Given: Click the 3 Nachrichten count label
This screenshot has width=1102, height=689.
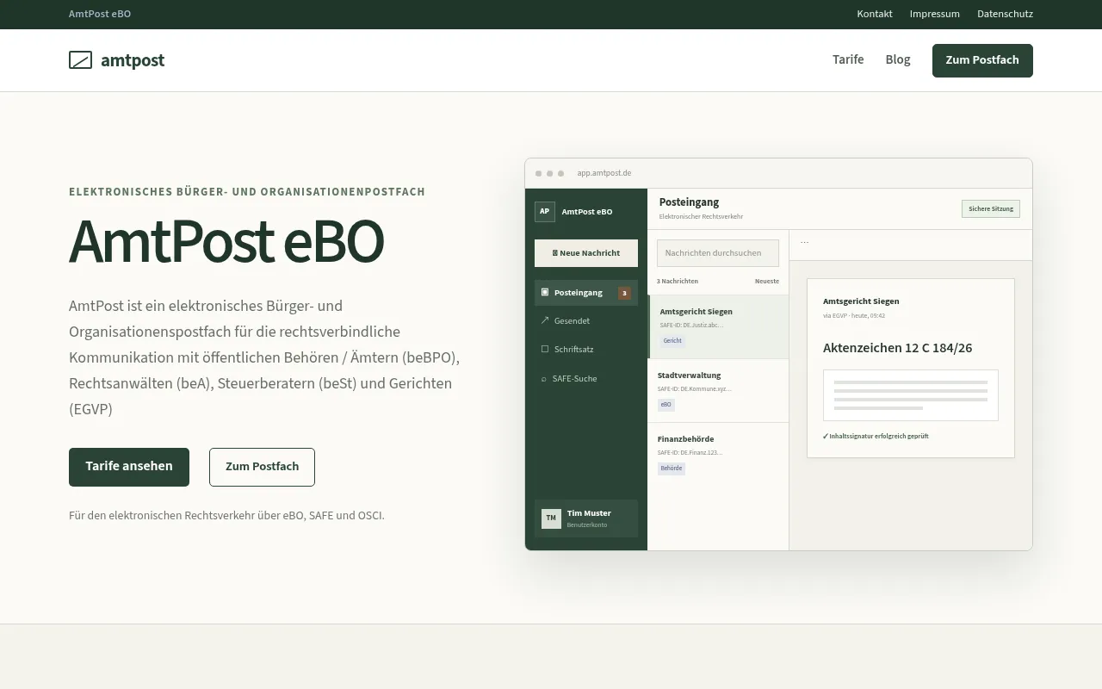Looking at the screenshot, I should 678,282.
